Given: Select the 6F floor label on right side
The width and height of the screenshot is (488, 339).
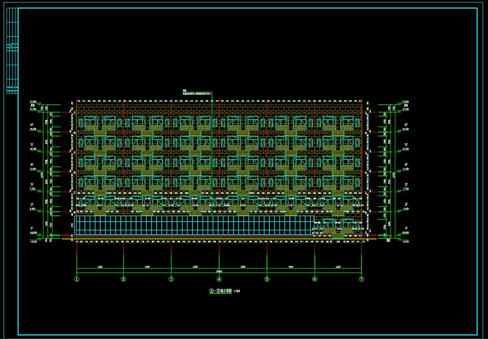Looking at the screenshot, I should pyautogui.click(x=406, y=125).
